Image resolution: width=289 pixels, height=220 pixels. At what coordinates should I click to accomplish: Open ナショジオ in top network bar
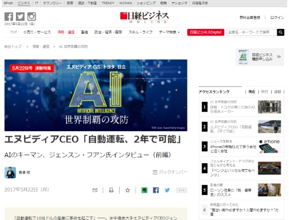point(179,3)
